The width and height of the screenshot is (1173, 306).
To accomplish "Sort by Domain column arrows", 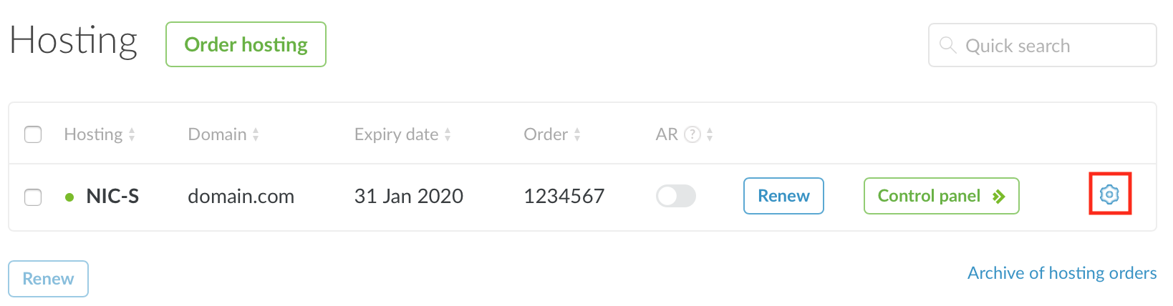I will pos(256,134).
